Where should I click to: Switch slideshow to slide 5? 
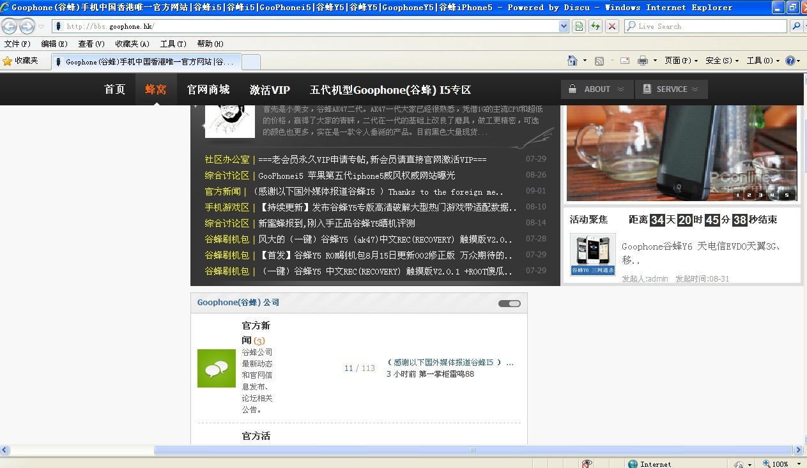(x=787, y=195)
